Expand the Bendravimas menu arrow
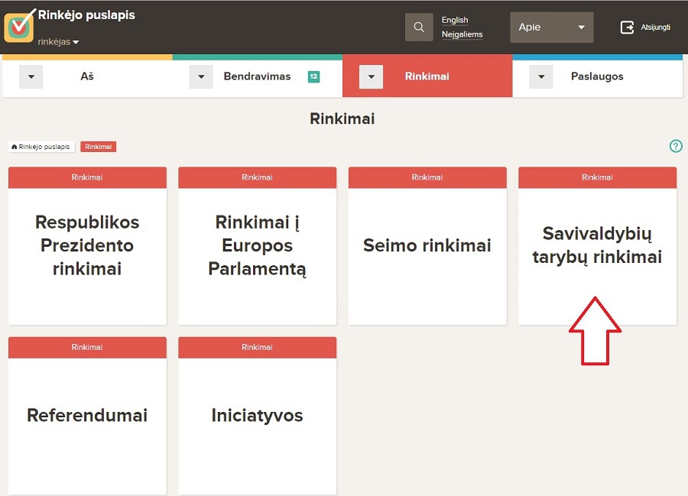The image size is (688, 496). [201, 76]
